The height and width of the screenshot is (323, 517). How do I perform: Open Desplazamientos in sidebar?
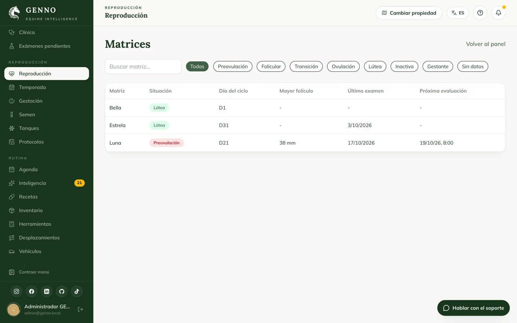coord(47,238)
